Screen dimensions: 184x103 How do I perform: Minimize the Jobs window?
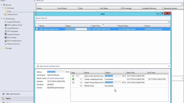[x=158, y=13]
